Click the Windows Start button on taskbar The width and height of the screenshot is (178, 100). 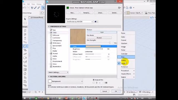[25, 98]
